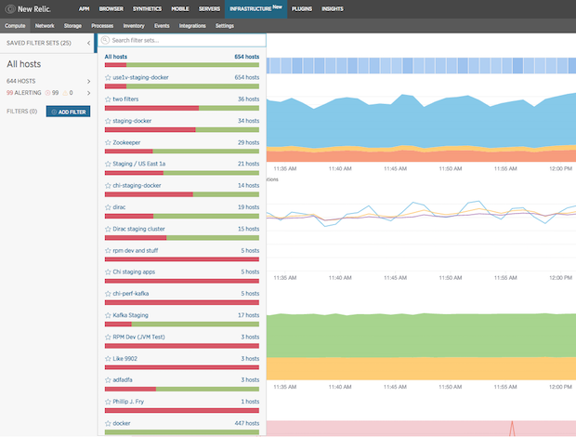This screenshot has height=437, width=576.
Task: Favorite the RPM Dev (JVM Test) star
Action: pos(108,337)
